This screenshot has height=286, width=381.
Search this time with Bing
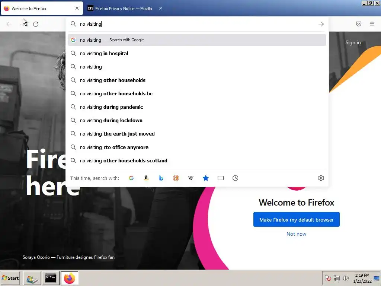(161, 178)
